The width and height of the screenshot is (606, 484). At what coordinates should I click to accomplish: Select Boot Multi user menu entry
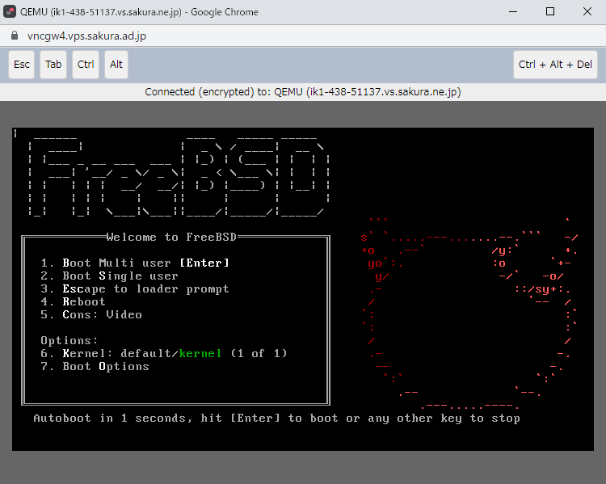[135, 263]
